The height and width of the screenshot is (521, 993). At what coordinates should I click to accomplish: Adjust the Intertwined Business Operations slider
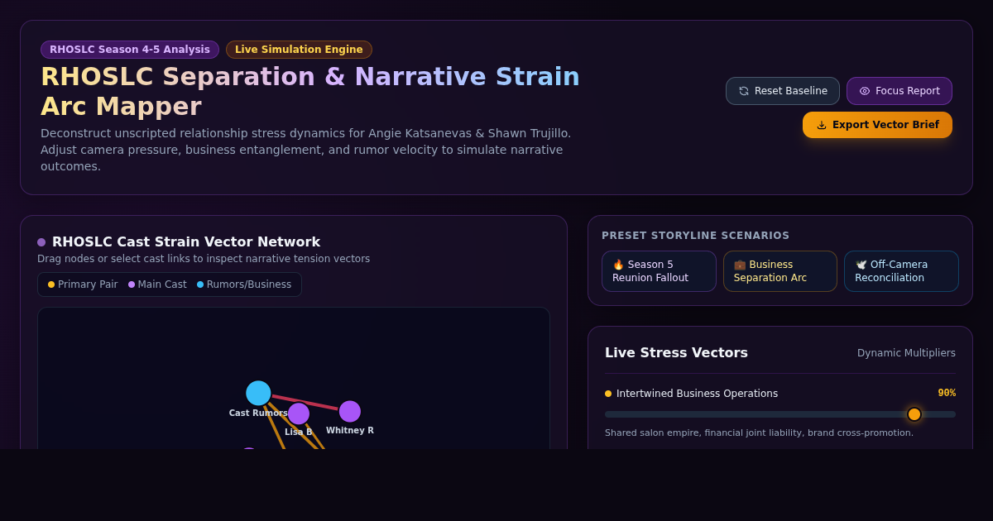tap(780, 414)
